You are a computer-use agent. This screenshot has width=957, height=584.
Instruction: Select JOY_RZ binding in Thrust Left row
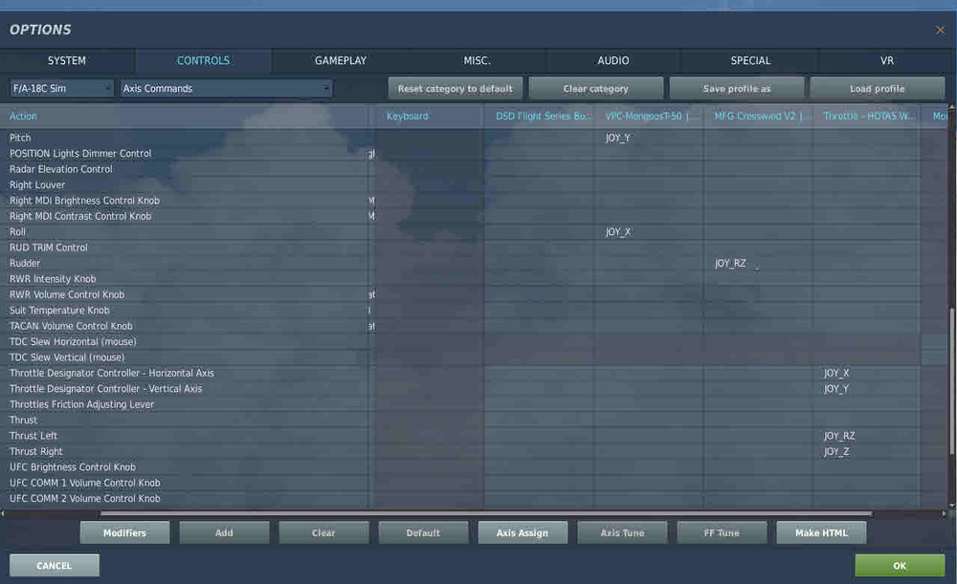(839, 436)
